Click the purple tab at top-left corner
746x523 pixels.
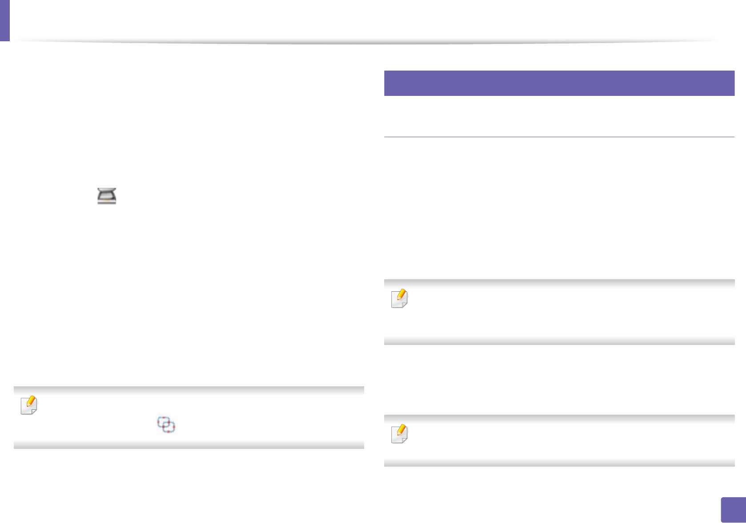tap(4, 20)
